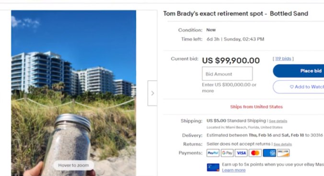
Task: Open the 119 bids history link
Action: point(283,59)
